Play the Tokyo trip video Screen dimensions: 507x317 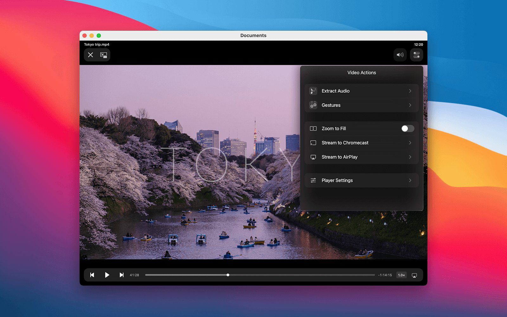point(107,275)
